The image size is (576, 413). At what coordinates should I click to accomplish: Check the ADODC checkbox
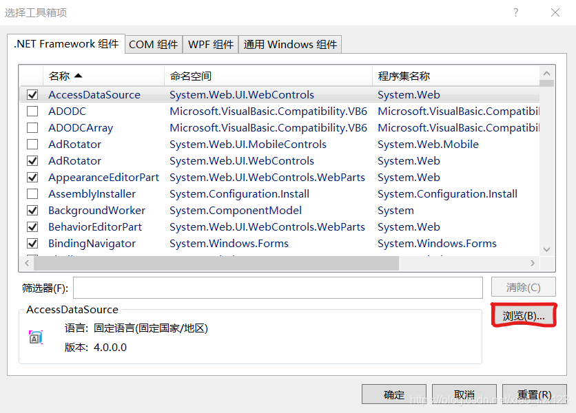click(x=32, y=112)
